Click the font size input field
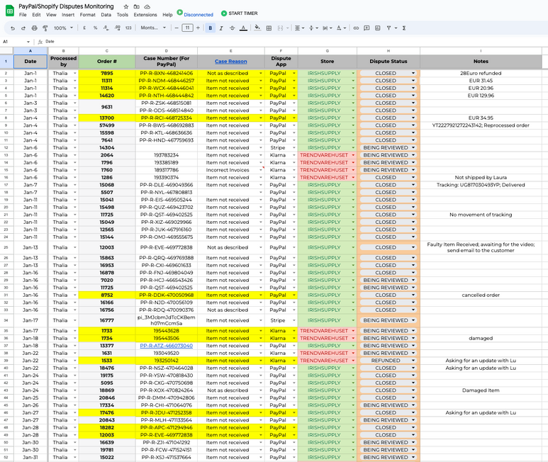Image resolution: width=548 pixels, height=462 pixels. coord(187,28)
